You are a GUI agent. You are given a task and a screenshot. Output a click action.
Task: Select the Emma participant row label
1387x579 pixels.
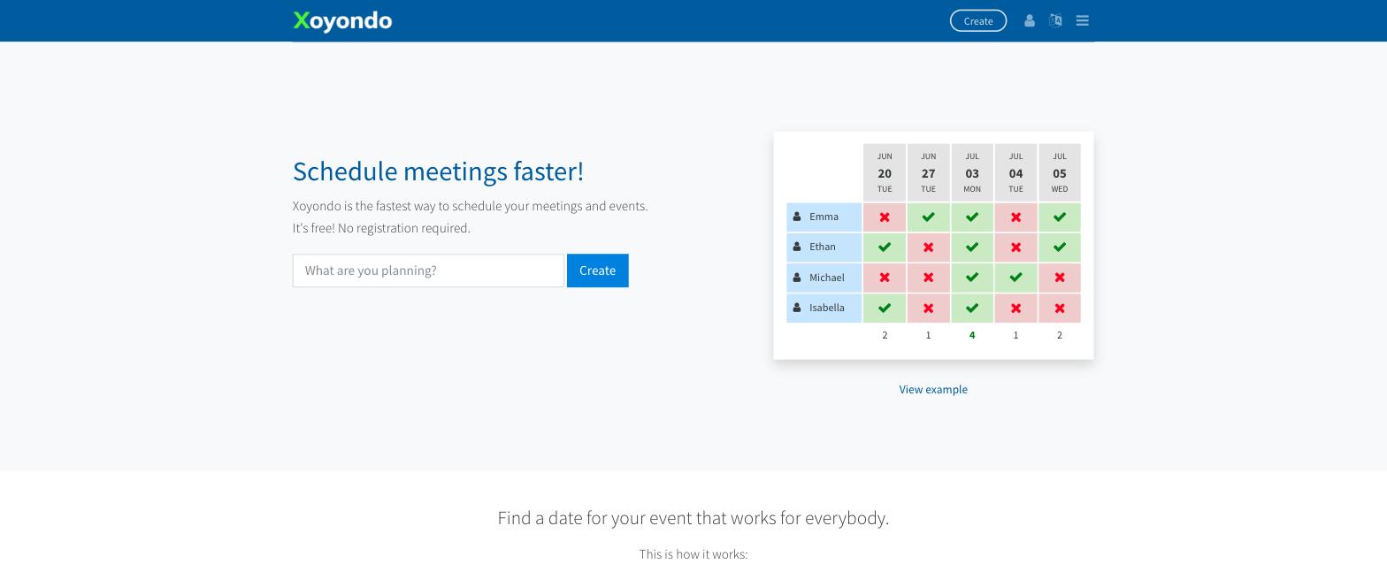pyautogui.click(x=824, y=217)
